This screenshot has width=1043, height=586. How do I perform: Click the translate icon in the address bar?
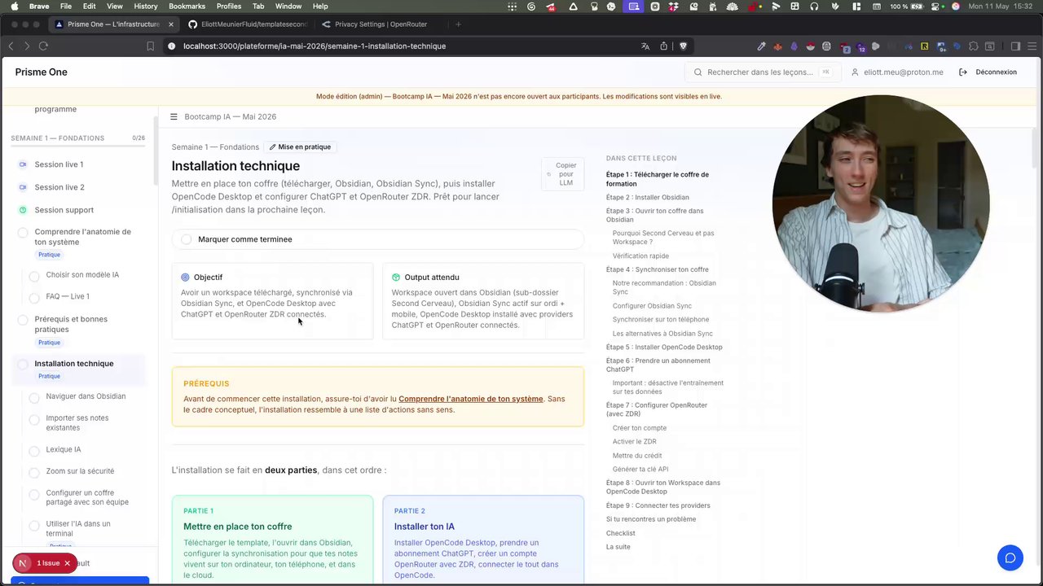point(645,46)
